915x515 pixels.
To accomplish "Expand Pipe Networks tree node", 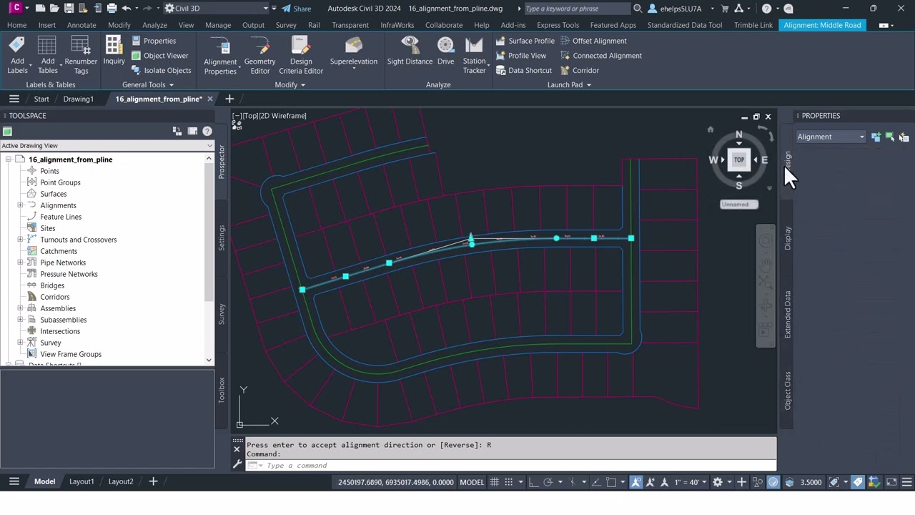I will pyautogui.click(x=20, y=263).
